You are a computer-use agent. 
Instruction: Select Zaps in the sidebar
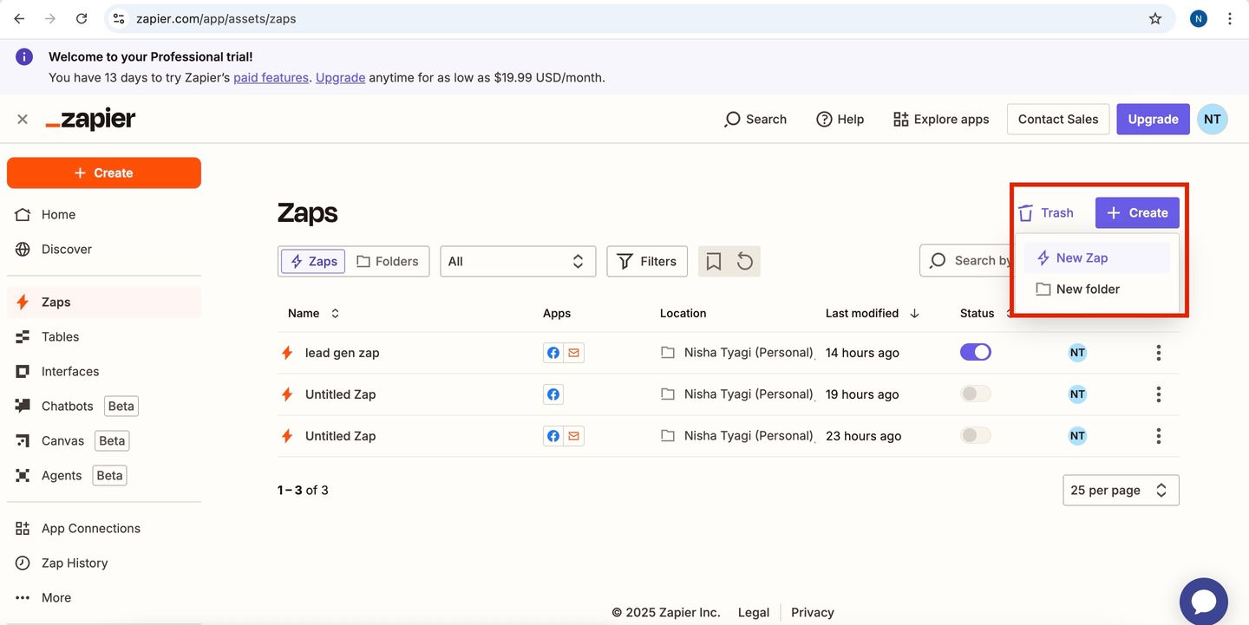point(104,302)
